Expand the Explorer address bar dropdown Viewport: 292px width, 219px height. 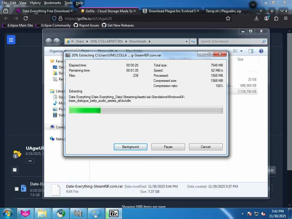pyautogui.click(x=186, y=42)
